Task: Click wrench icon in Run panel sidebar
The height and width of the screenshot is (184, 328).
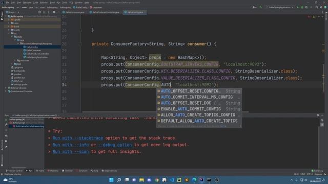Action: click(x=6, y=125)
